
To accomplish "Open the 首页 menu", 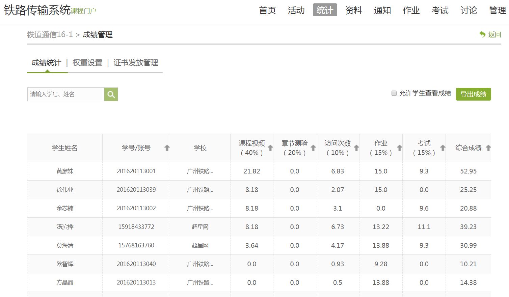I will 267,10.
